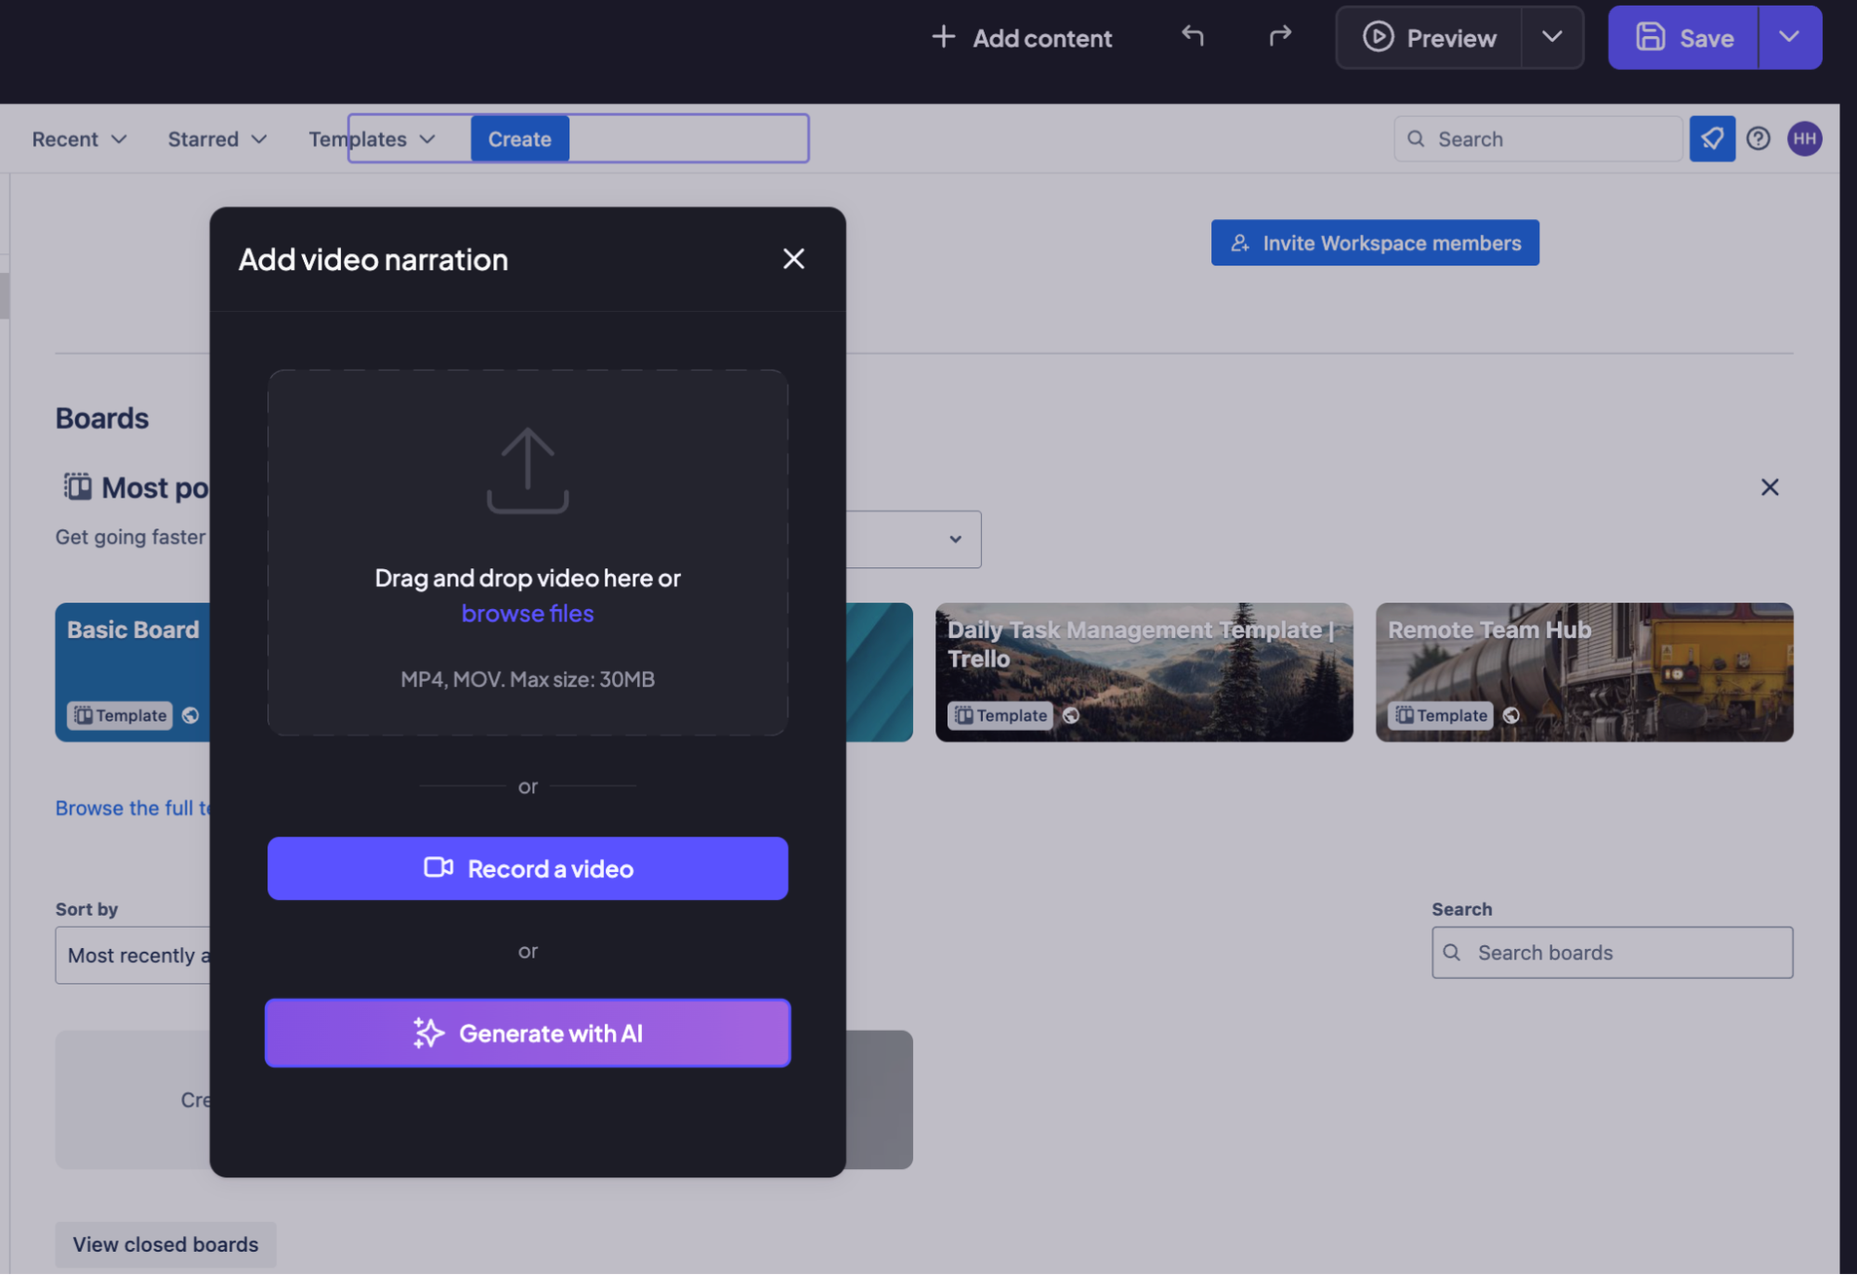This screenshot has width=1857, height=1275.
Task: Click the Record a video button
Action: [x=528, y=868]
